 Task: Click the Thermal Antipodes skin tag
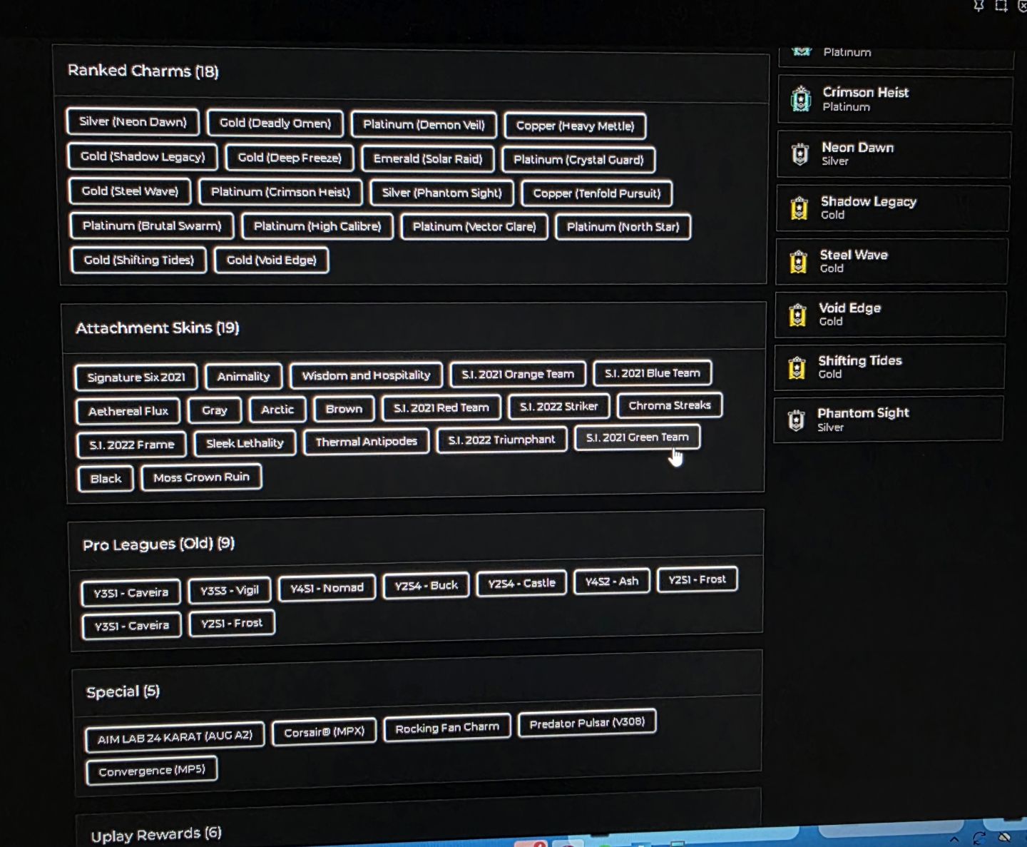[x=367, y=442]
